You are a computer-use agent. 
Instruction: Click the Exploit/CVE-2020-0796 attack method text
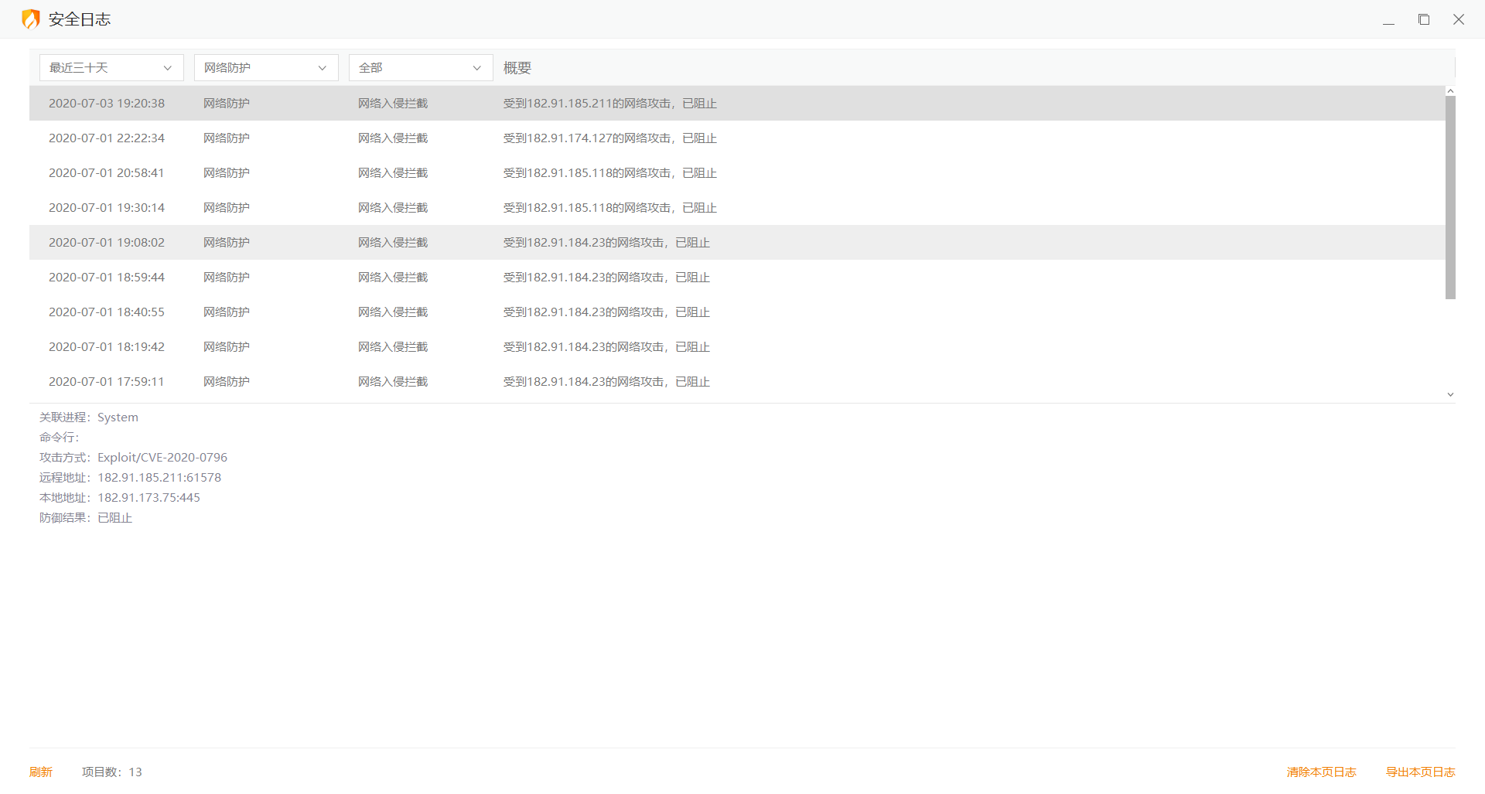click(x=162, y=457)
